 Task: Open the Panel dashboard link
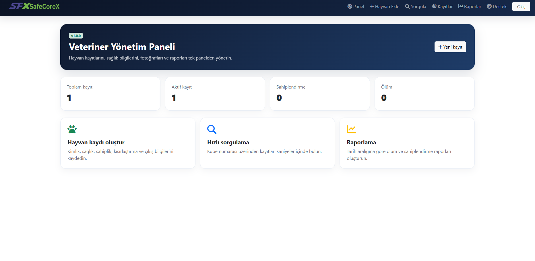click(x=356, y=6)
